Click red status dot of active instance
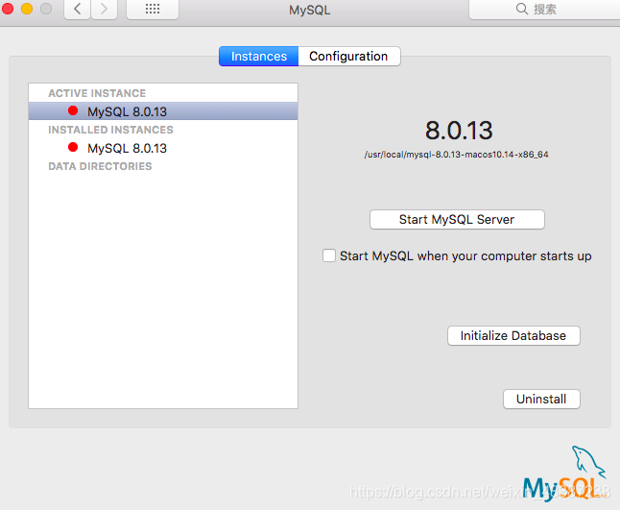620x510 pixels. click(x=73, y=110)
